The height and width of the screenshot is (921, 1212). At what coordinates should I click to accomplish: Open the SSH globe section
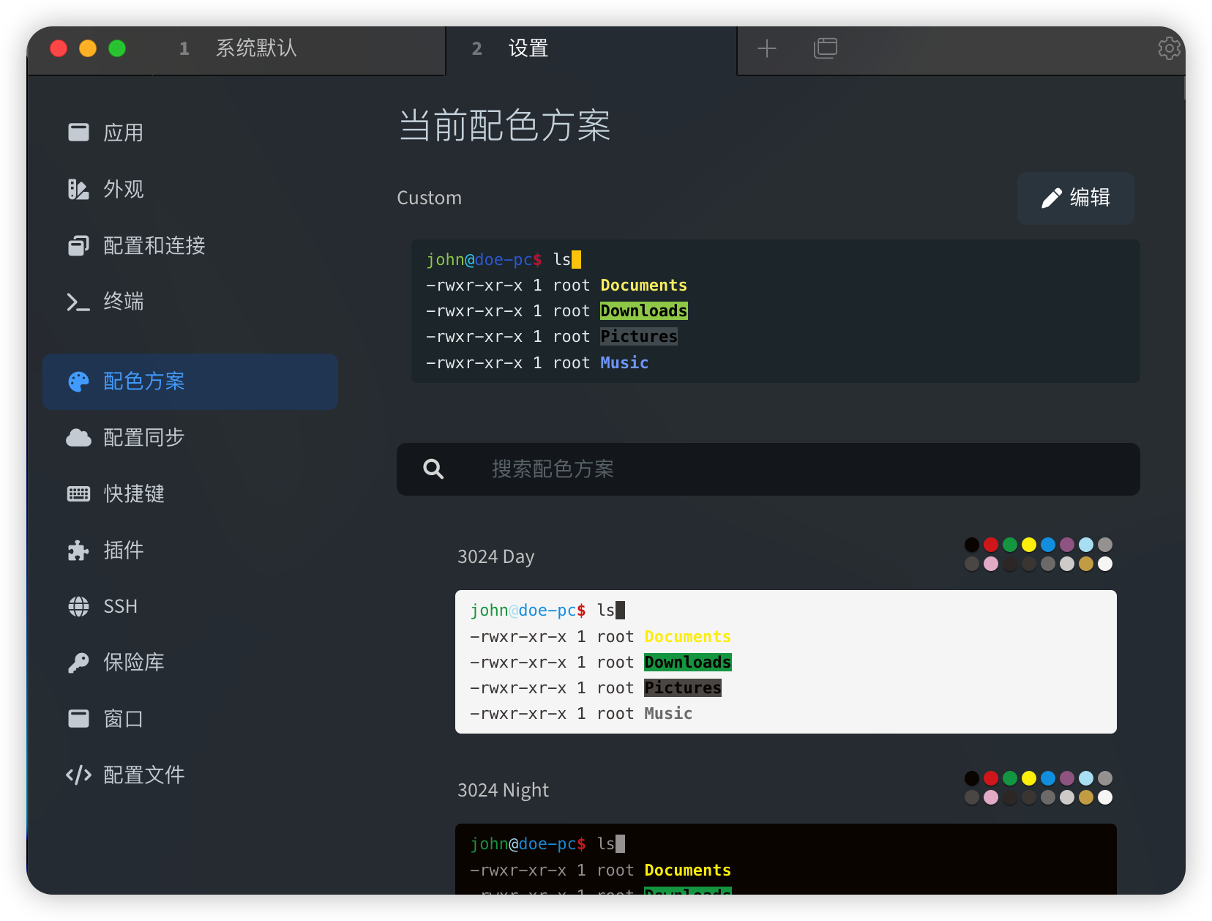[190, 606]
